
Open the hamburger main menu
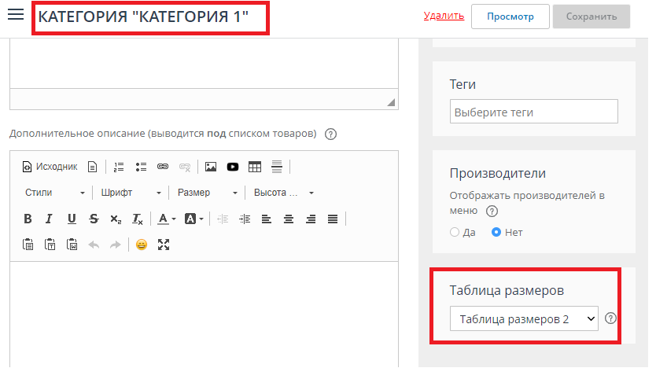click(16, 16)
